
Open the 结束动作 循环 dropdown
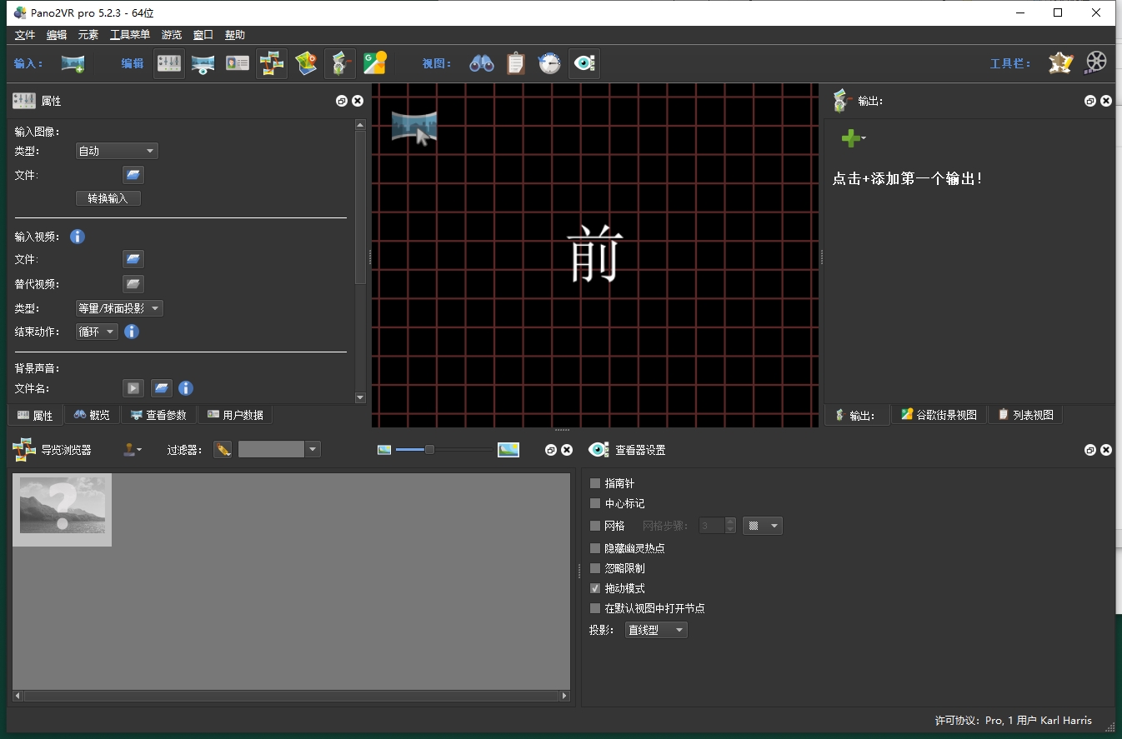coord(97,332)
